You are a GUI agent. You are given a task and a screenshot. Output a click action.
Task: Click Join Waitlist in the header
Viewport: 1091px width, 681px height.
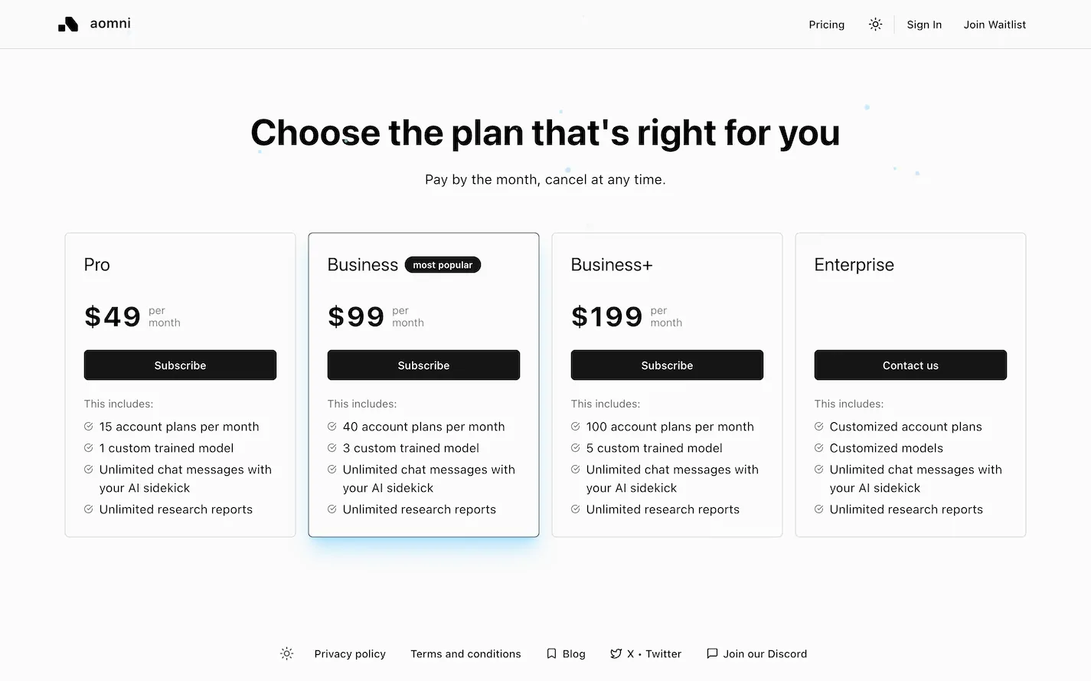click(994, 24)
